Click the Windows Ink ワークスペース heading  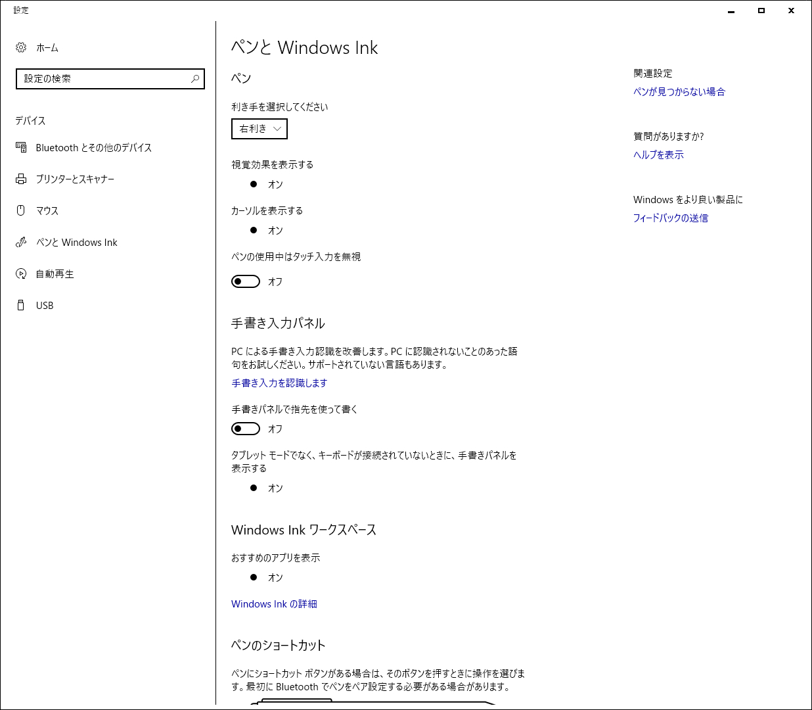[304, 530]
